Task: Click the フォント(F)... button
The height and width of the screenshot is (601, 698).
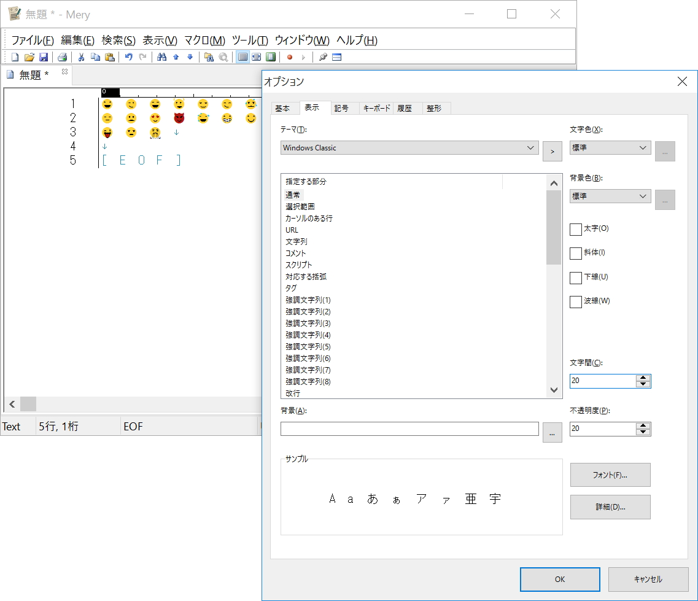Action: pos(610,475)
